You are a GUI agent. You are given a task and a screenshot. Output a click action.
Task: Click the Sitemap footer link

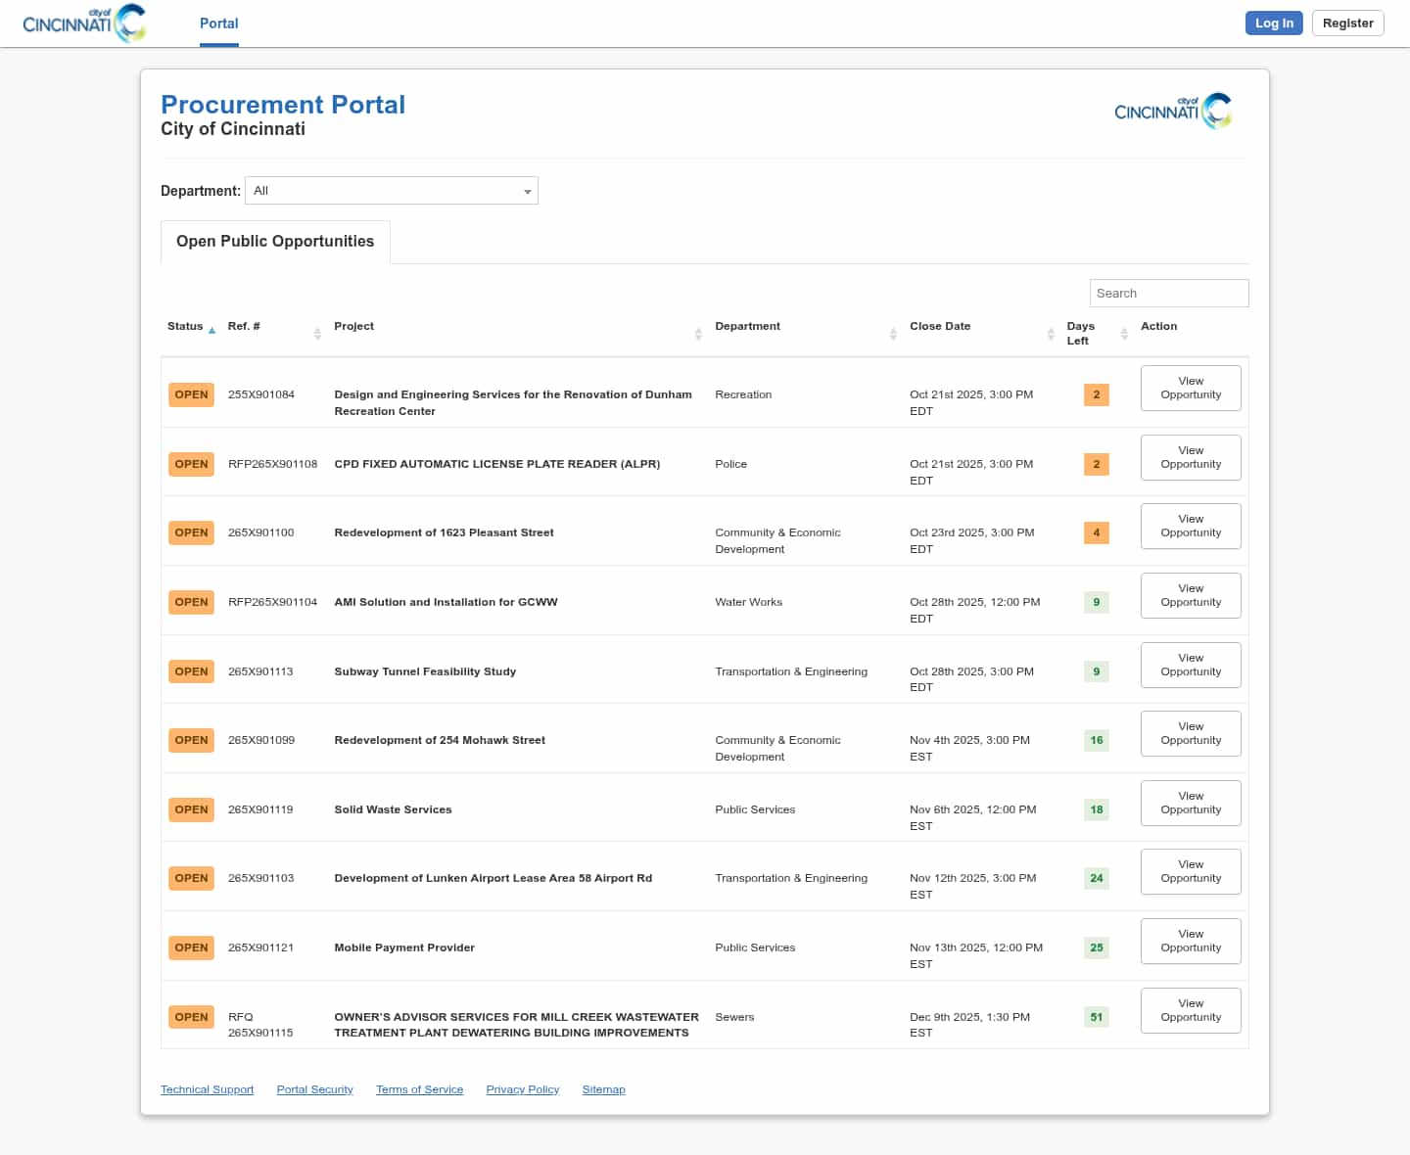pos(603,1089)
